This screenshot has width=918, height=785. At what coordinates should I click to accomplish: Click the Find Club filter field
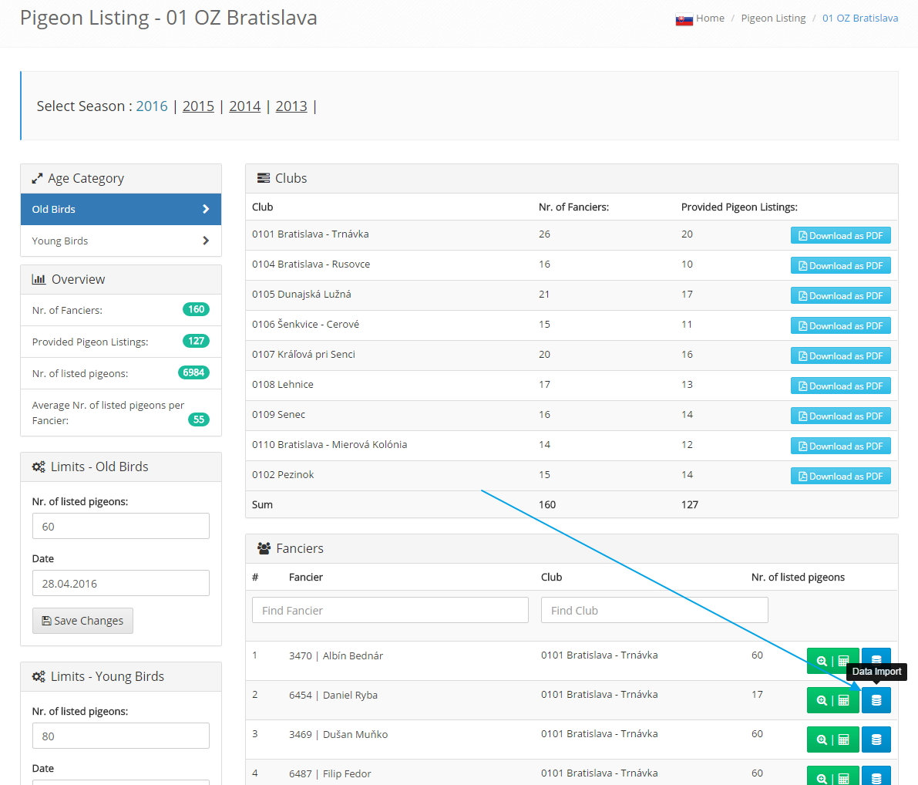(x=654, y=610)
